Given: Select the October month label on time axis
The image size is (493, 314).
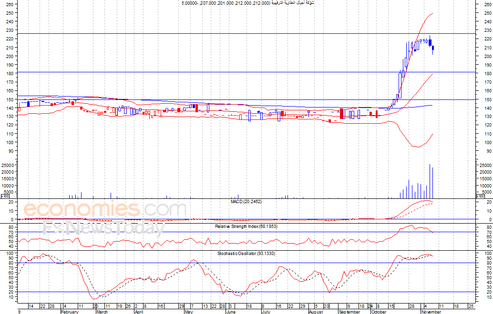Looking at the screenshot, I should [x=379, y=312].
